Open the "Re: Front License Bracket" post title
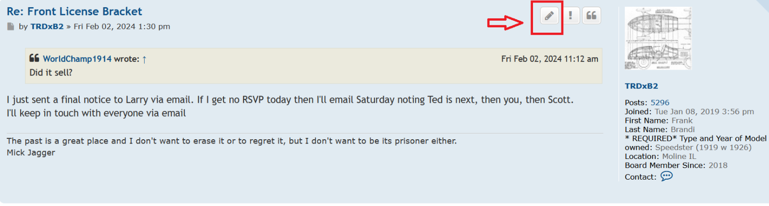This screenshot has width=769, height=206. click(x=74, y=11)
